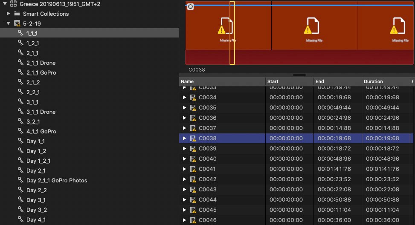Click the key icon next to 1_2_1
Image resolution: width=415 pixels, height=225 pixels.
[20, 43]
